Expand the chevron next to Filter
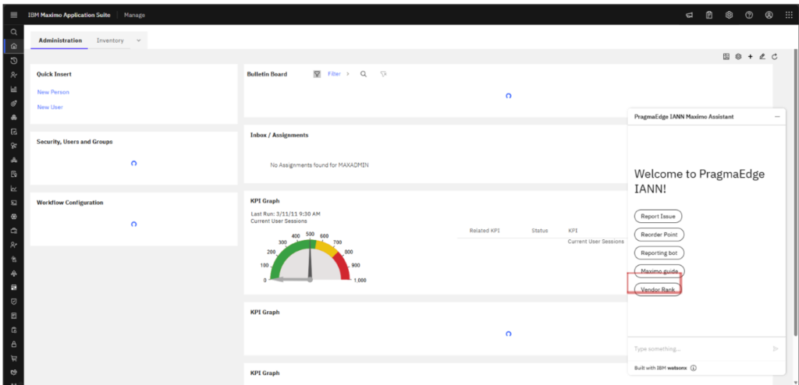 (x=348, y=74)
